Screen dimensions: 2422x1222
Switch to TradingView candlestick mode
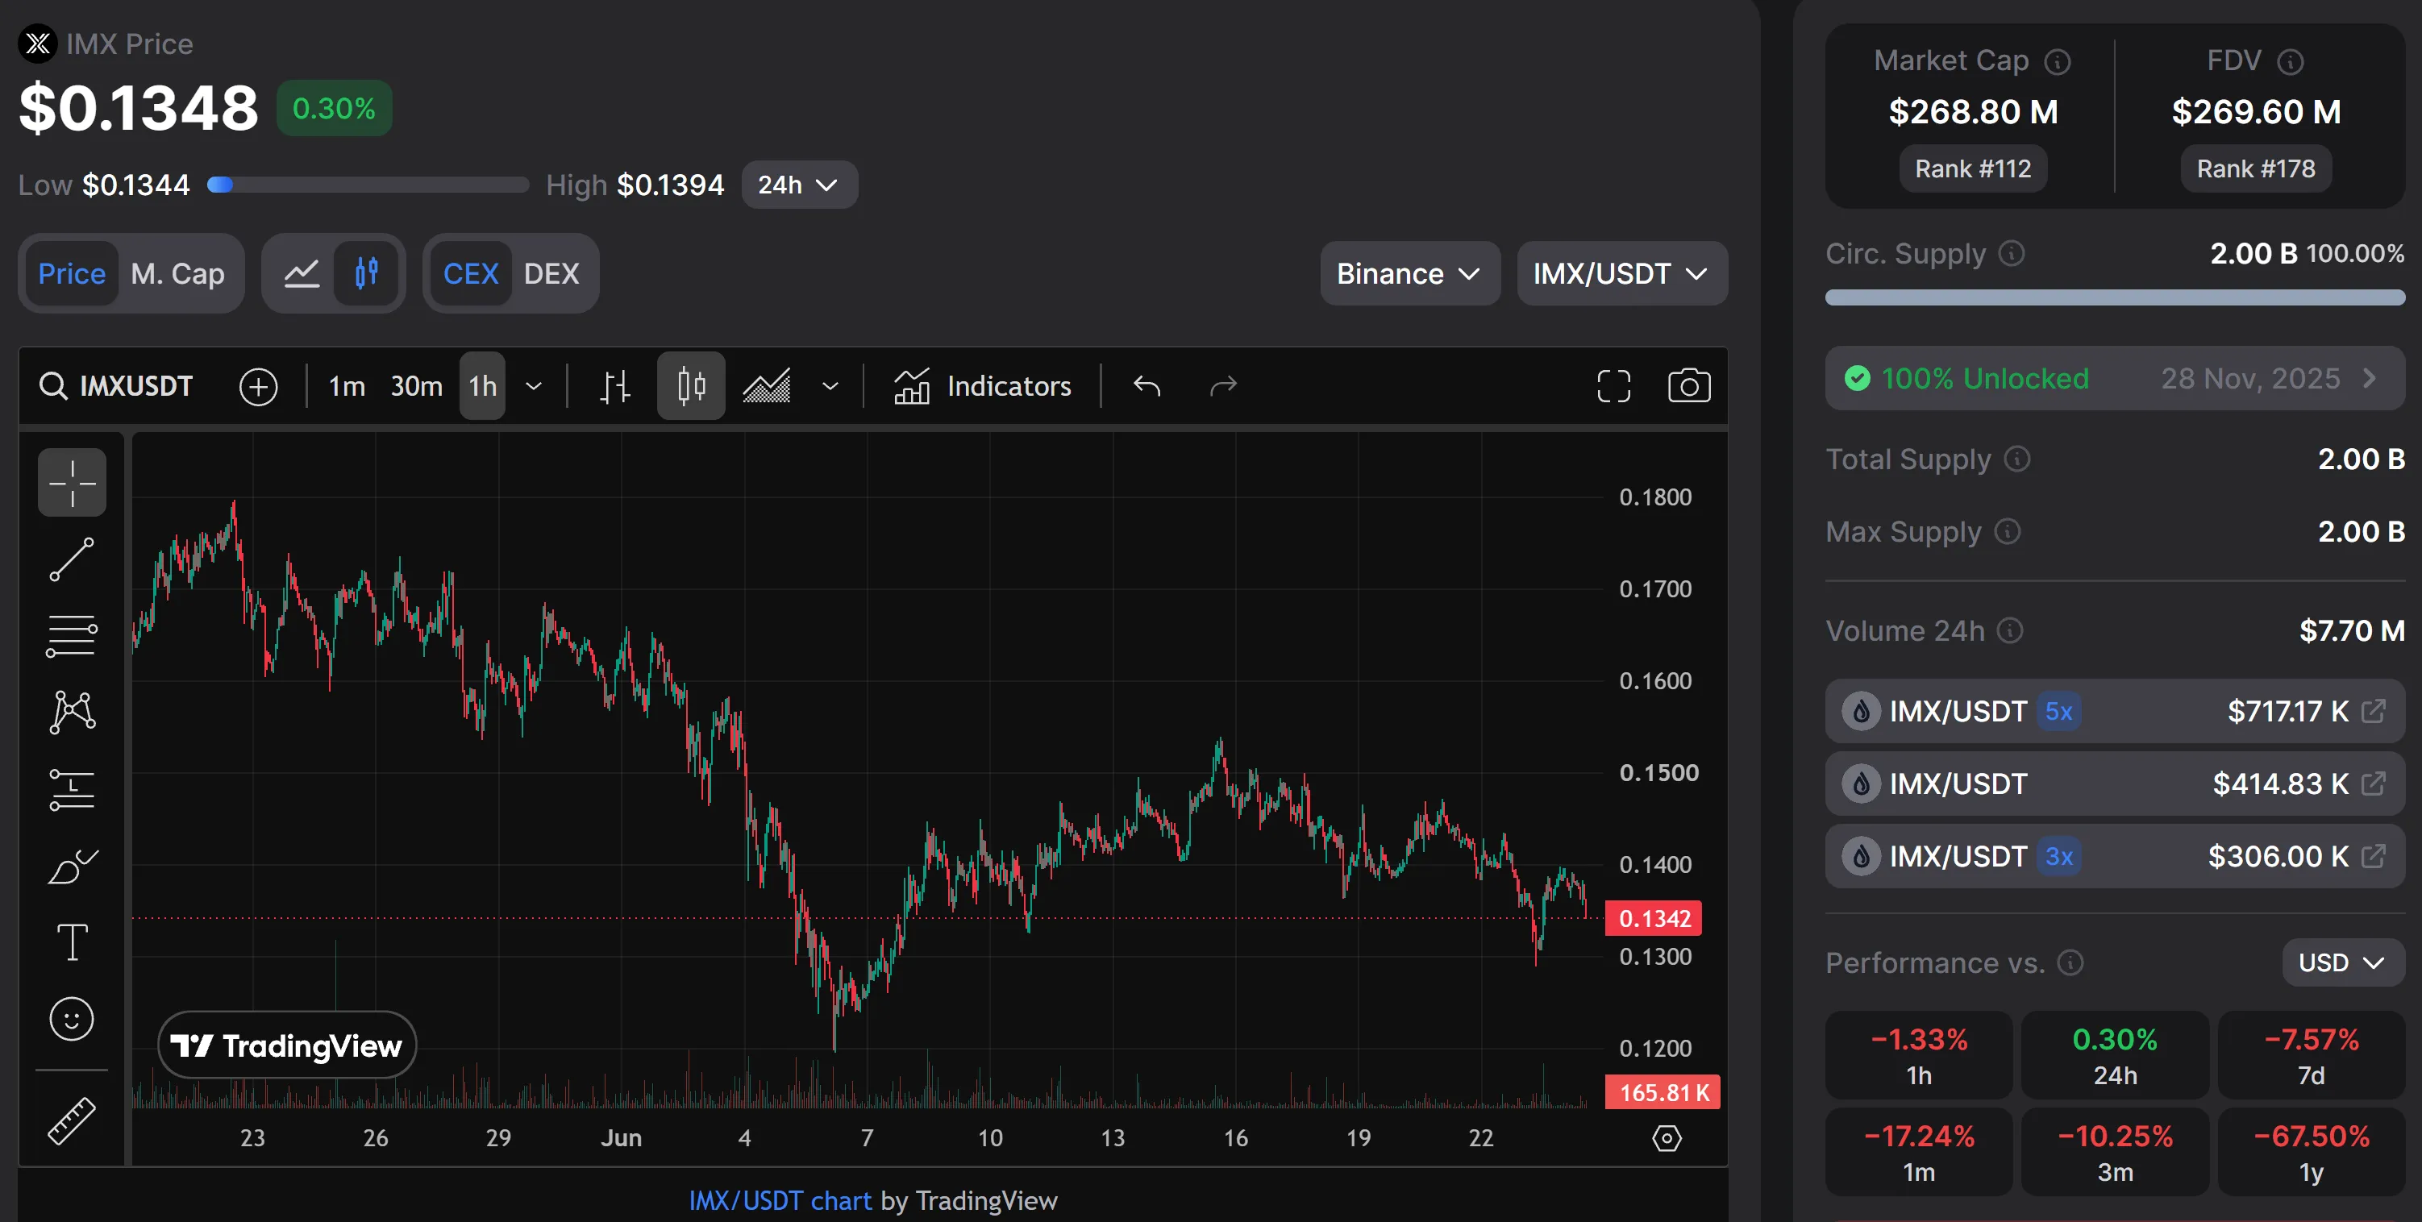(366, 273)
